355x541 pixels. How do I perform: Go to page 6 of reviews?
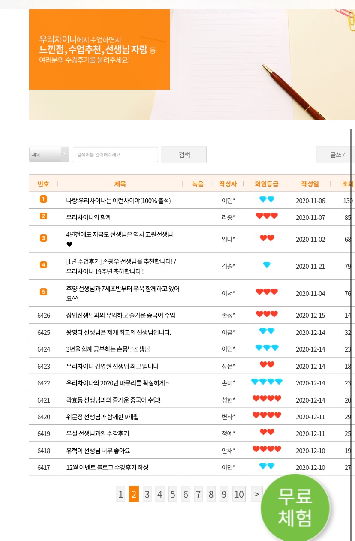(186, 494)
